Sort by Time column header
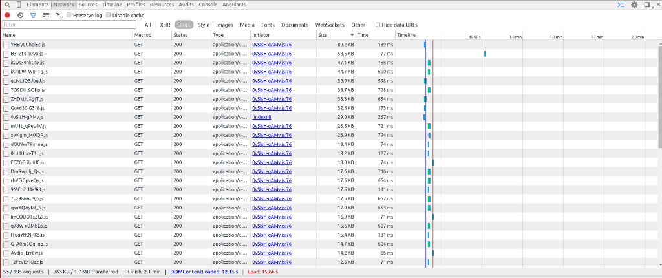Viewport: 662px width, 278px height. 376,36
